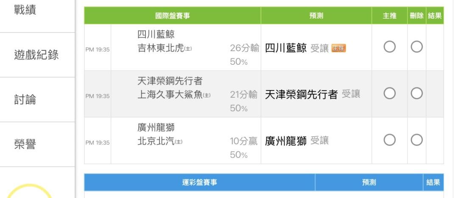The image size is (458, 198).
Task: Click the orange 主推 badge icon
Action: click(339, 49)
